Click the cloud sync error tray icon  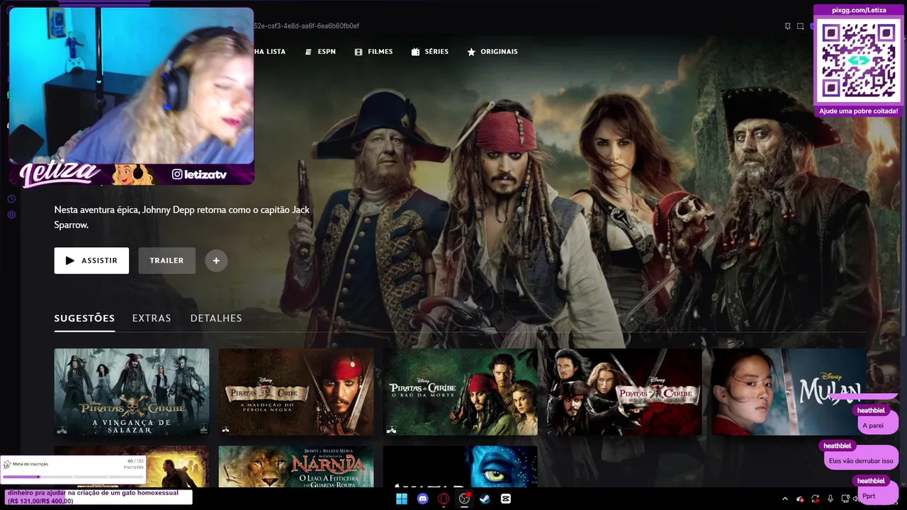pyautogui.click(x=800, y=499)
